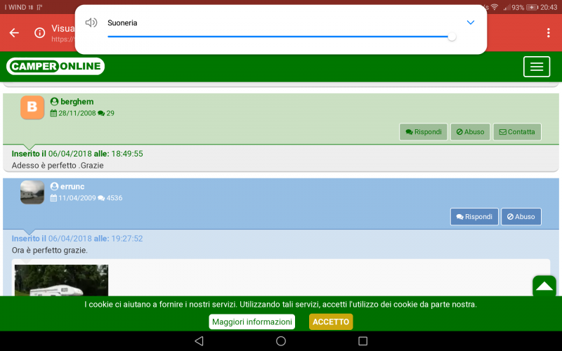This screenshot has height=351, width=562.
Task: Tap the browser back arrow
Action: (14, 33)
